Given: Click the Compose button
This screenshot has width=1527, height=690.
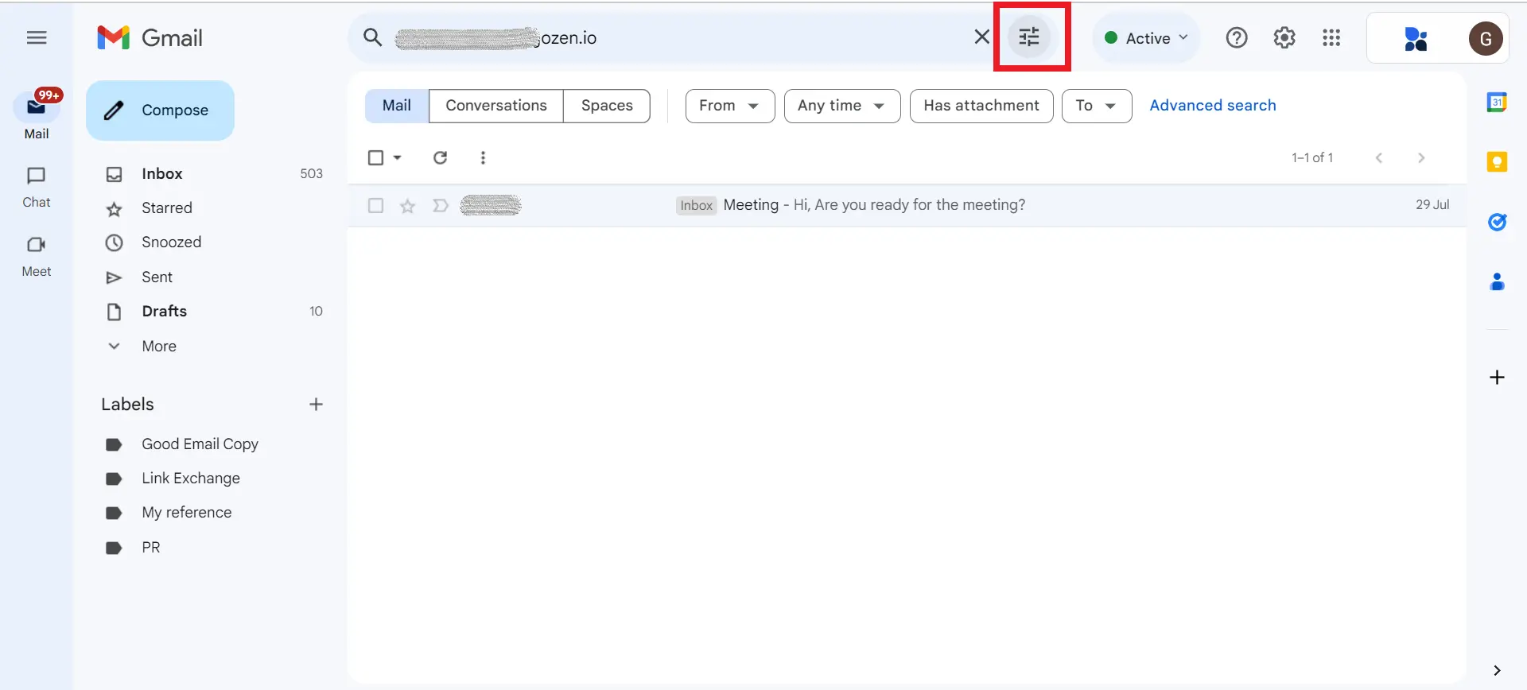Looking at the screenshot, I should coord(160,110).
